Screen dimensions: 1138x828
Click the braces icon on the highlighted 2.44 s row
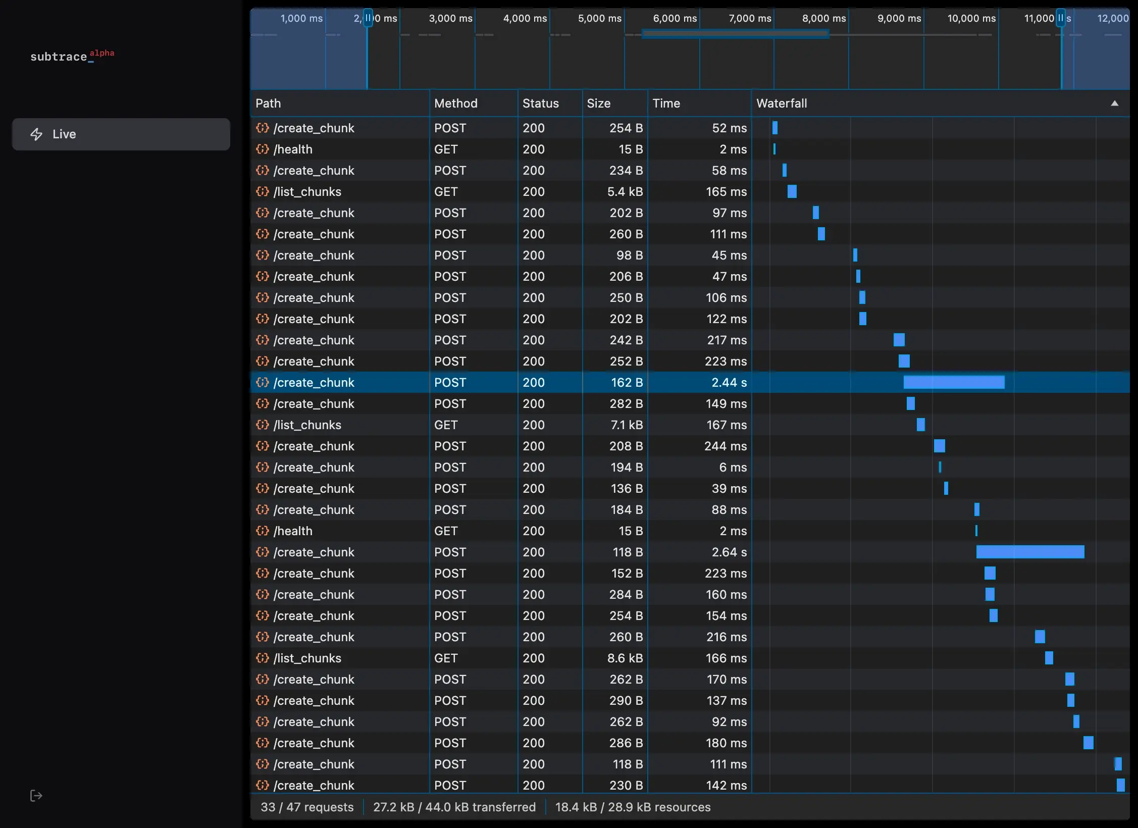click(x=262, y=382)
